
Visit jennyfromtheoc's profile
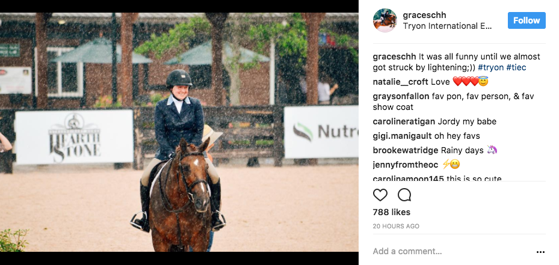(406, 165)
